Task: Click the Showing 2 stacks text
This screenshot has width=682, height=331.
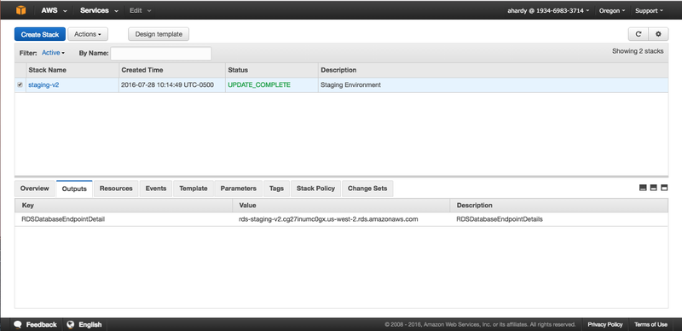Action: click(x=638, y=51)
